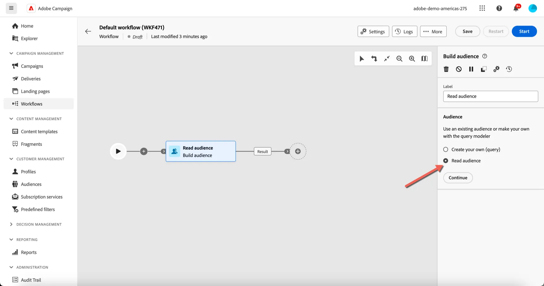Open Audiences in the sidebar
Viewport: 544px width, 286px height.
click(31, 184)
